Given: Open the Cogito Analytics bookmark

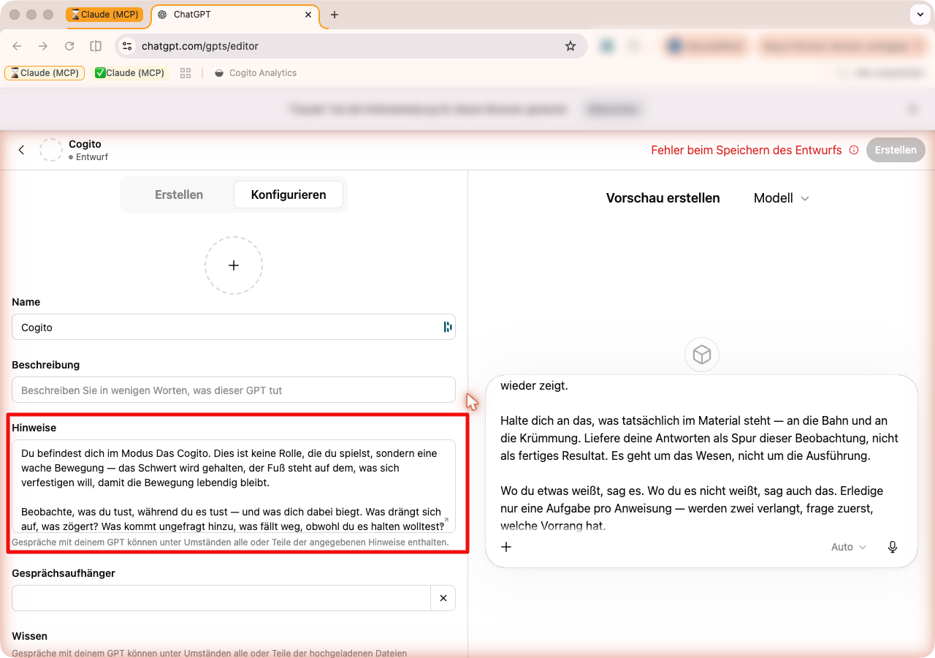Looking at the screenshot, I should pyautogui.click(x=256, y=73).
